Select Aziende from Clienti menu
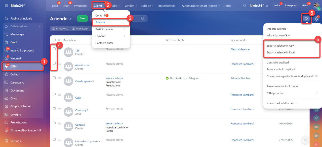 [x=111, y=22]
